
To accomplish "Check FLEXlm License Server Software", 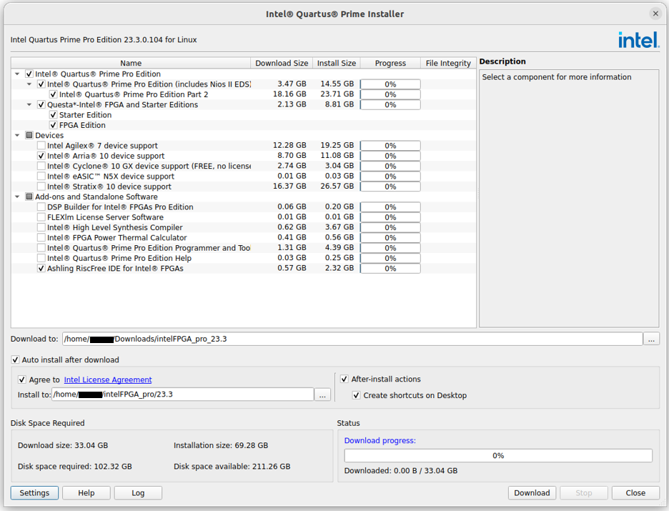I will pyautogui.click(x=41, y=217).
